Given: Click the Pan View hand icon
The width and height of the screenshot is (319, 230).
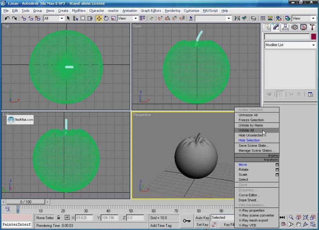Looking at the screenshot, I should coord(298,224).
